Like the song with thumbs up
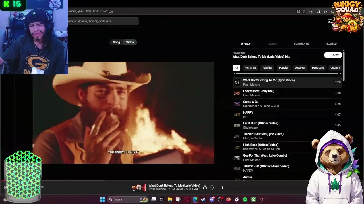 (x=205, y=187)
